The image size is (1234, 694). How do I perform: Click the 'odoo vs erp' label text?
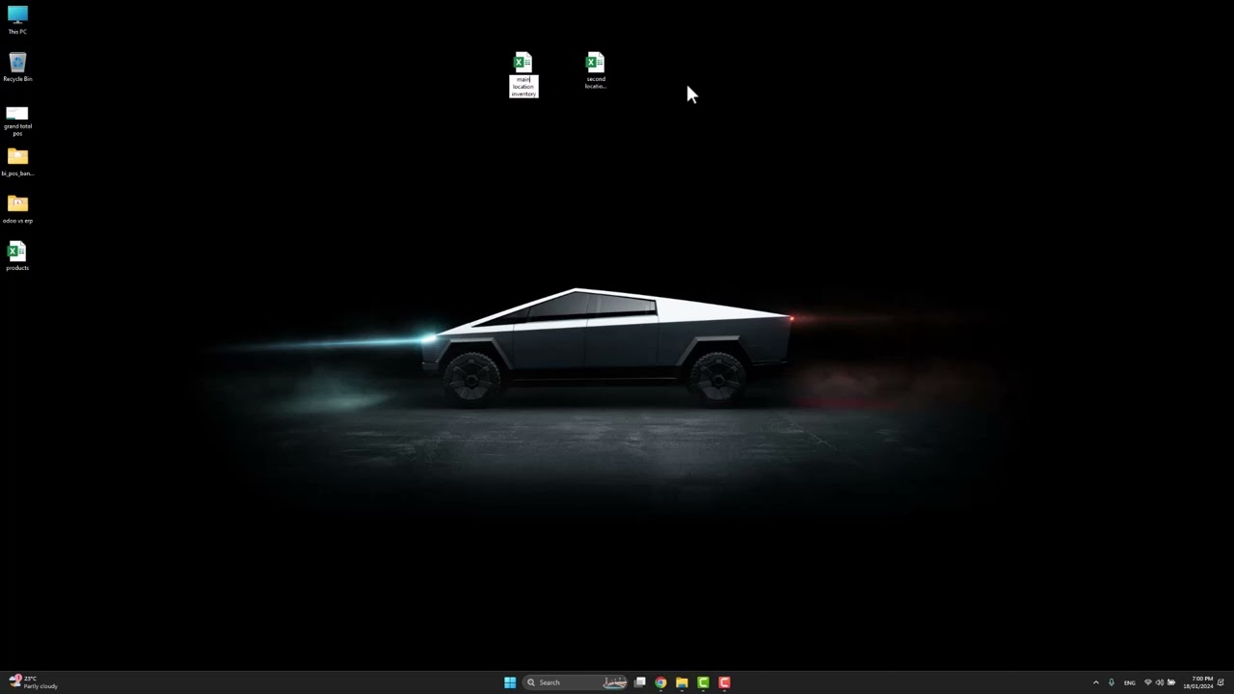point(17,221)
